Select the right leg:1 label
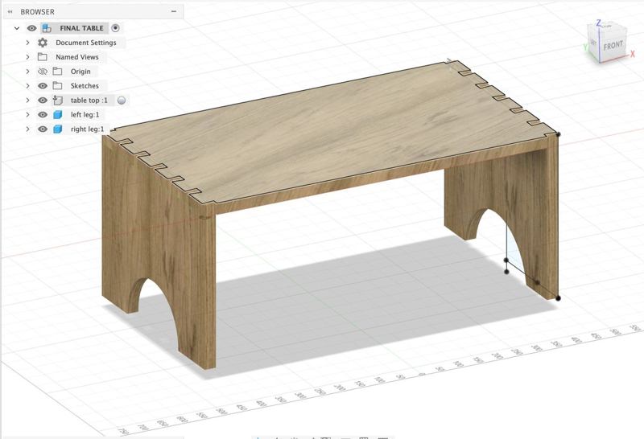 pyautogui.click(x=88, y=129)
